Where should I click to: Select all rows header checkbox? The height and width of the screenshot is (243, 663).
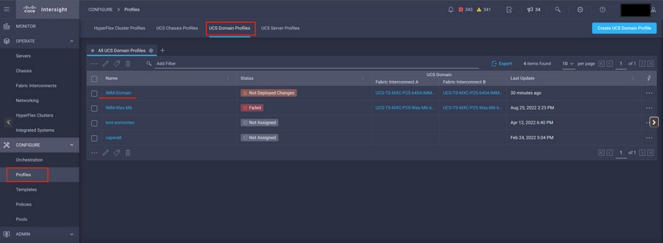pos(94,79)
